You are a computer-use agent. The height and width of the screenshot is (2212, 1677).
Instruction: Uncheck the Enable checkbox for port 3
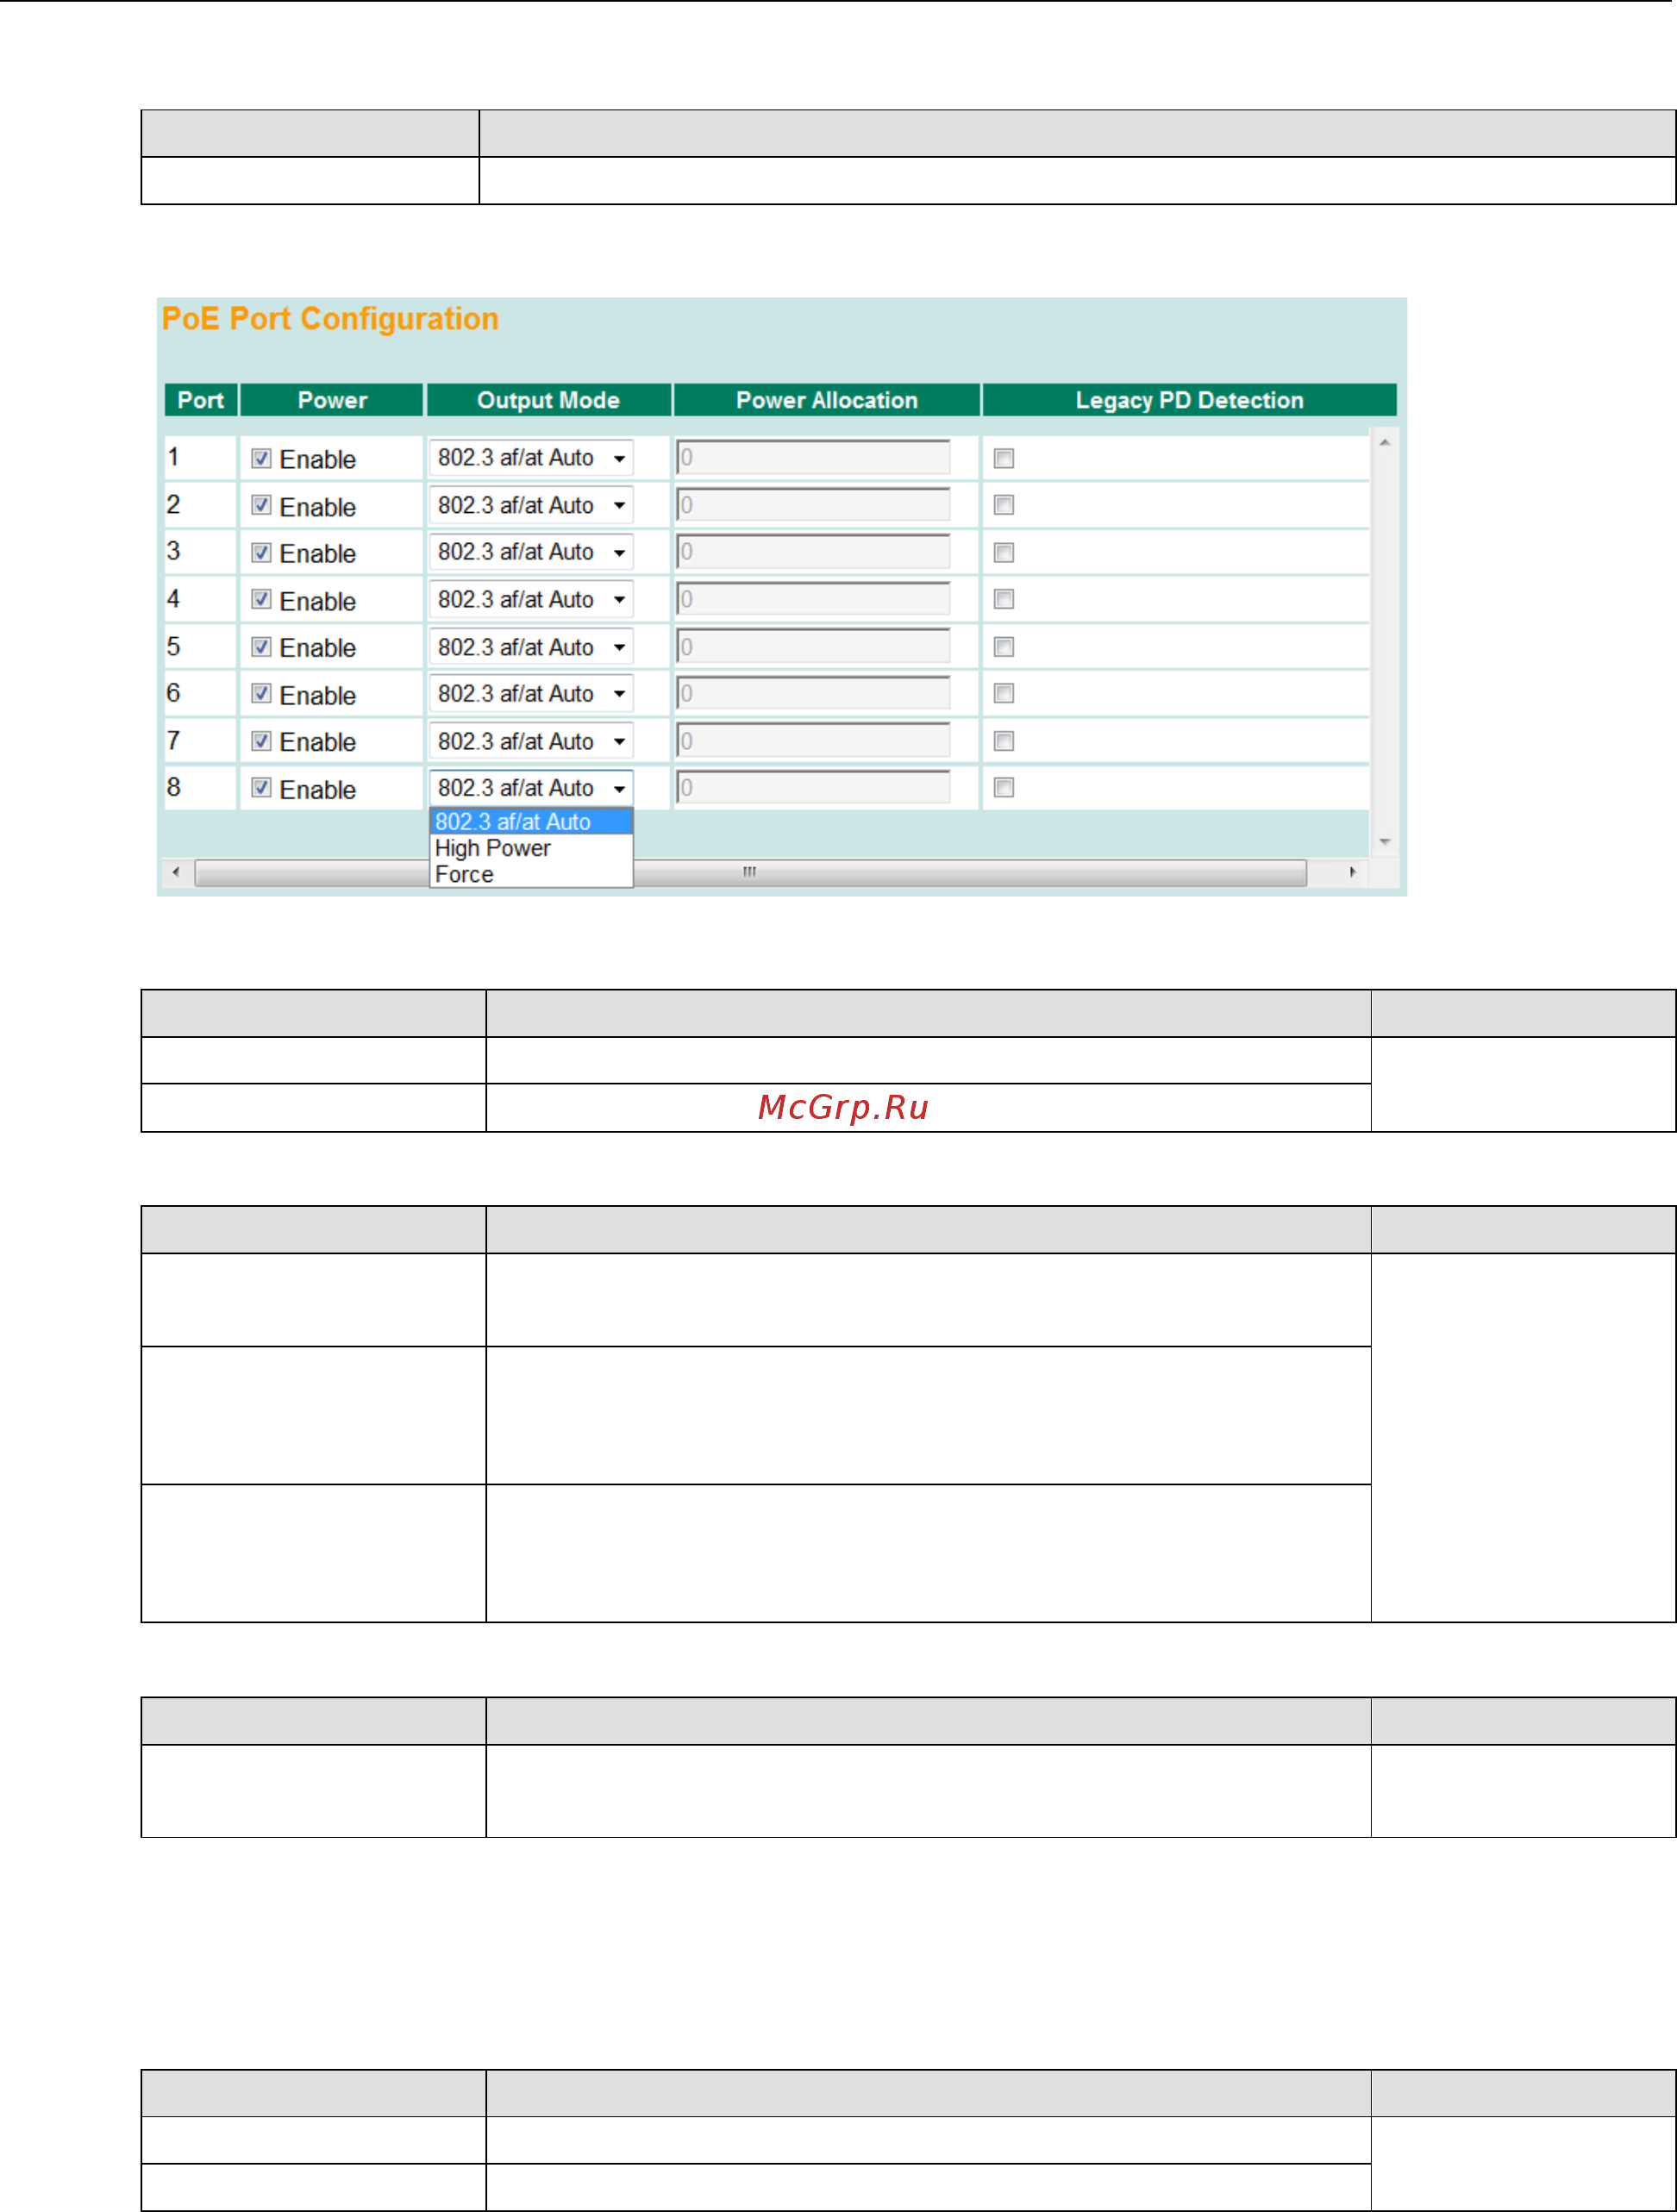(x=261, y=552)
